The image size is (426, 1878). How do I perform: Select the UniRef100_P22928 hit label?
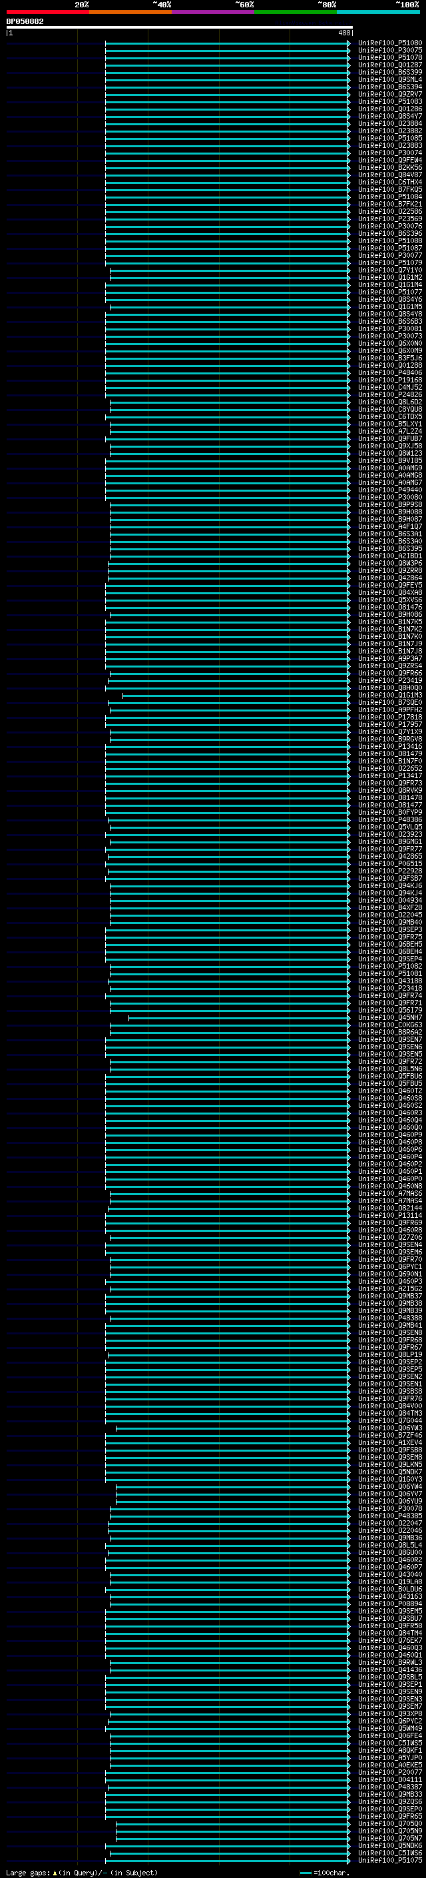tap(390, 871)
